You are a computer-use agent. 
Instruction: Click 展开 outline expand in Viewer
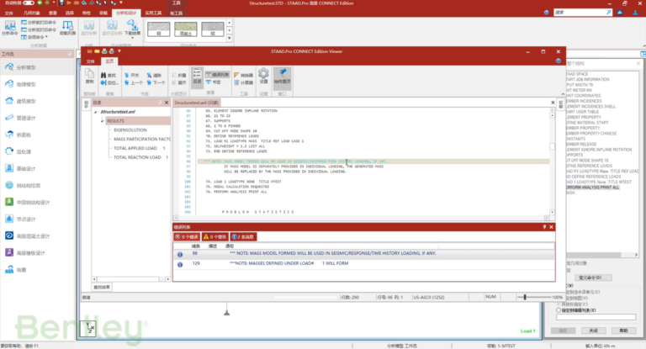pyautogui.click(x=179, y=82)
